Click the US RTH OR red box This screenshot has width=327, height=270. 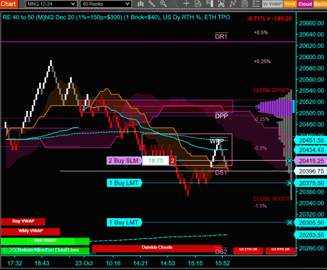point(280,251)
